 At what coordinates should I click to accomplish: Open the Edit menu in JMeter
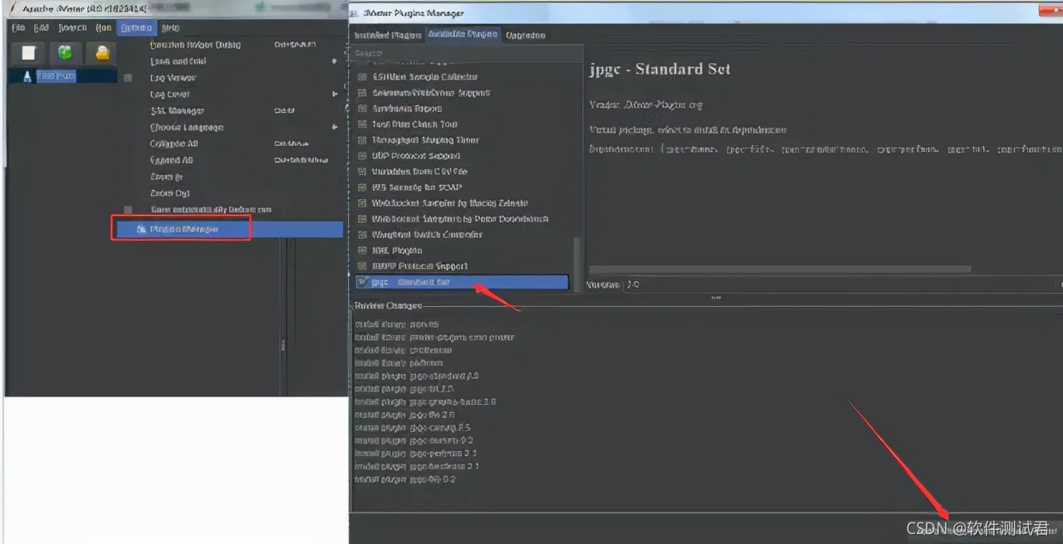pos(42,27)
